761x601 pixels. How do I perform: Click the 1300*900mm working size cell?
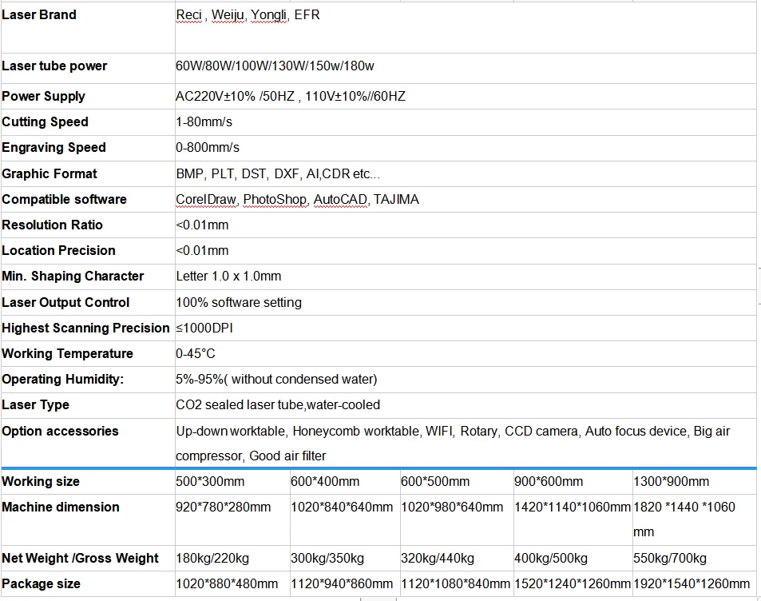tap(671, 482)
